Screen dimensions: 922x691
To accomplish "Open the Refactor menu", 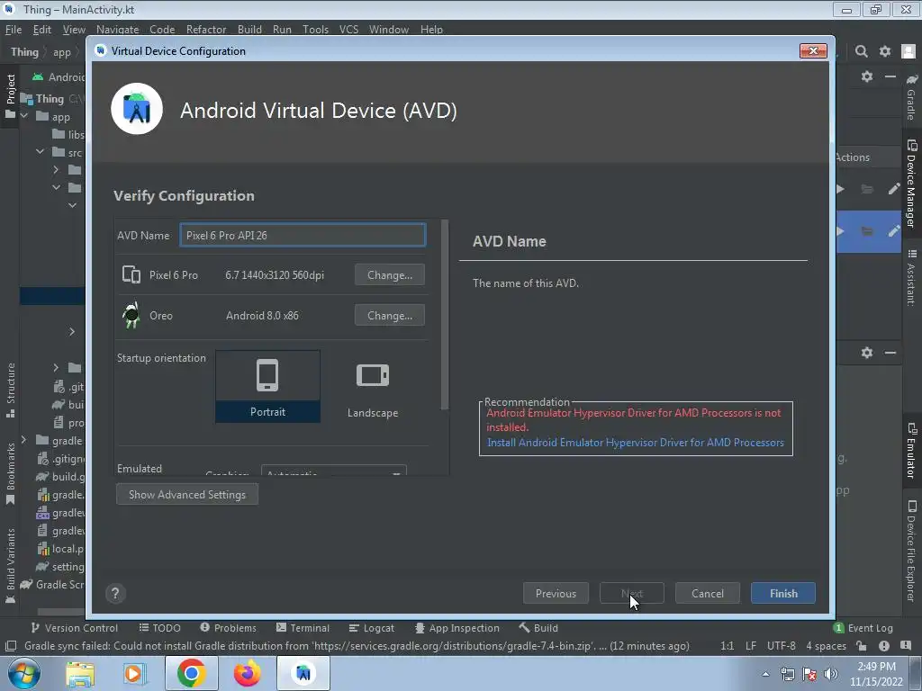I will [x=206, y=30].
